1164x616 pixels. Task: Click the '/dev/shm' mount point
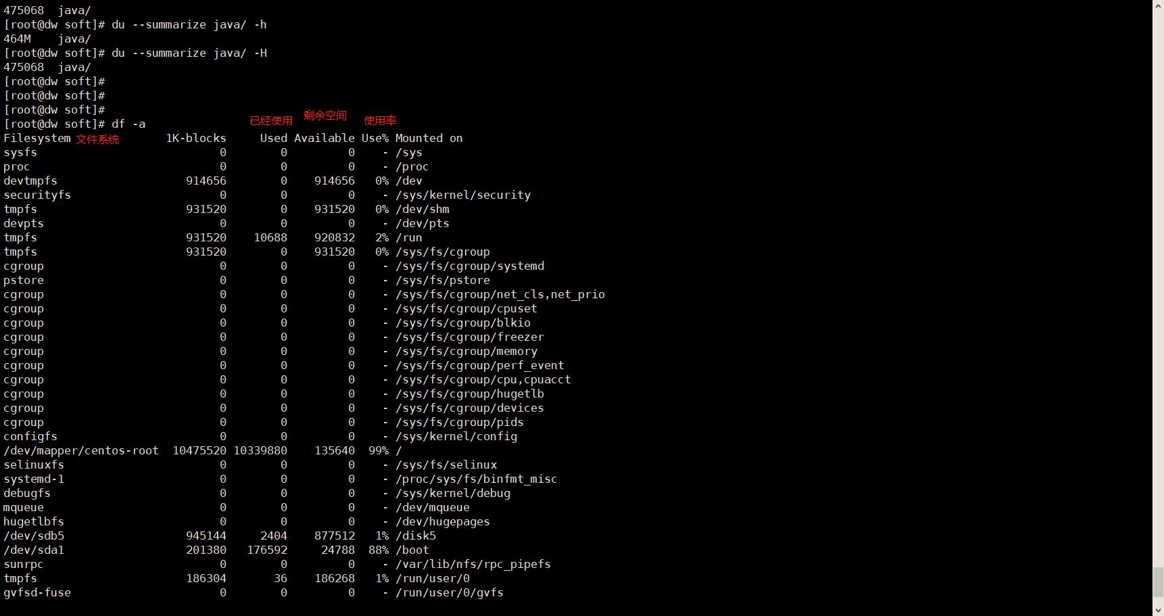422,209
